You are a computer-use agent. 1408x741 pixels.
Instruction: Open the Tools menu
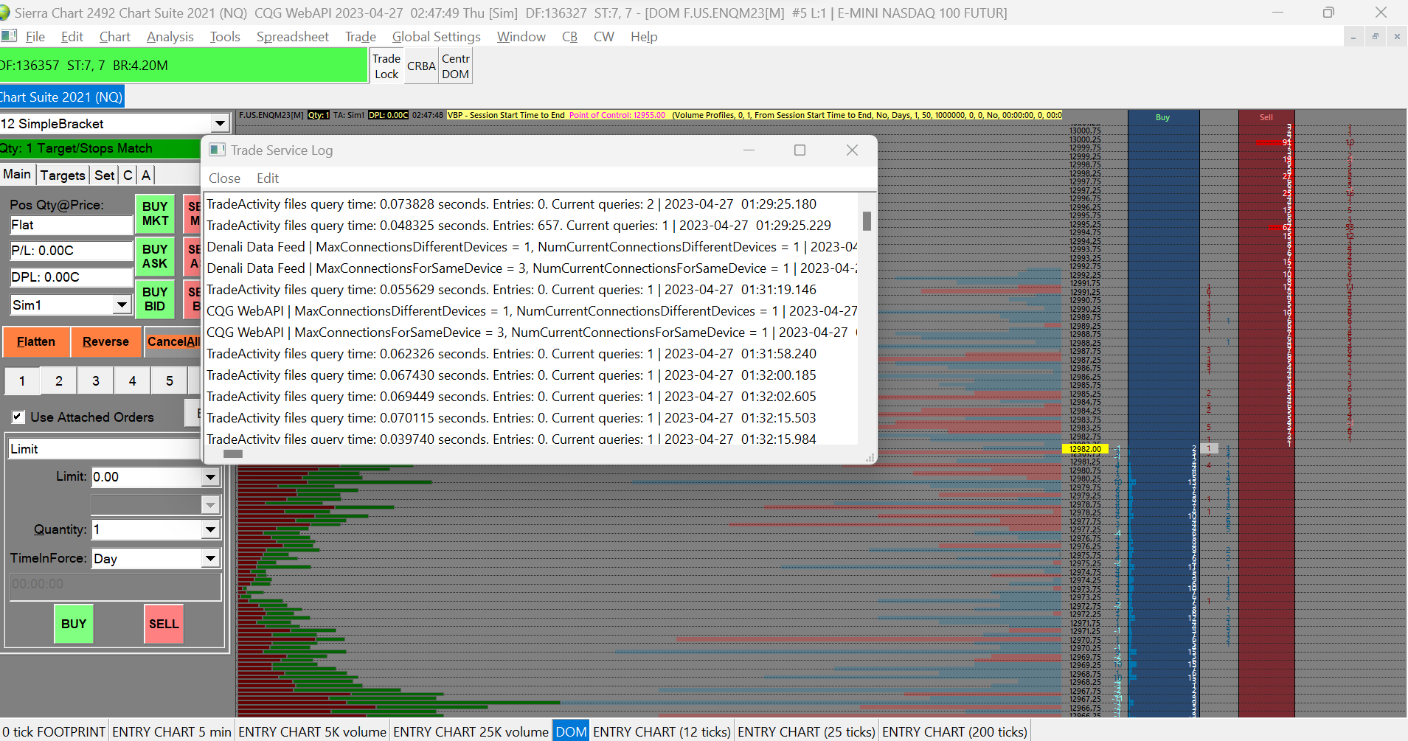coord(225,37)
